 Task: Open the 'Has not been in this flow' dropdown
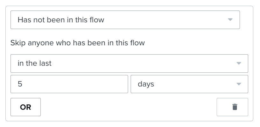click(125, 20)
